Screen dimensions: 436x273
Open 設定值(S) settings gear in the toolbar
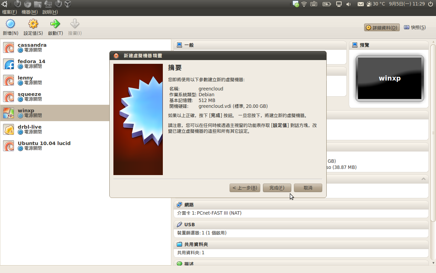33,24
